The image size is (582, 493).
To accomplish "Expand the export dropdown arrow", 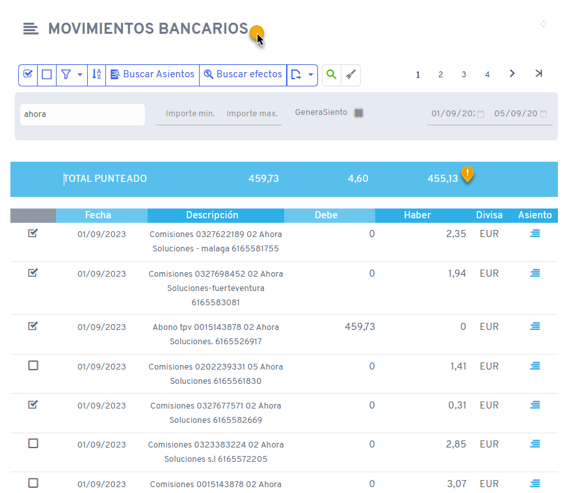I will (x=311, y=75).
